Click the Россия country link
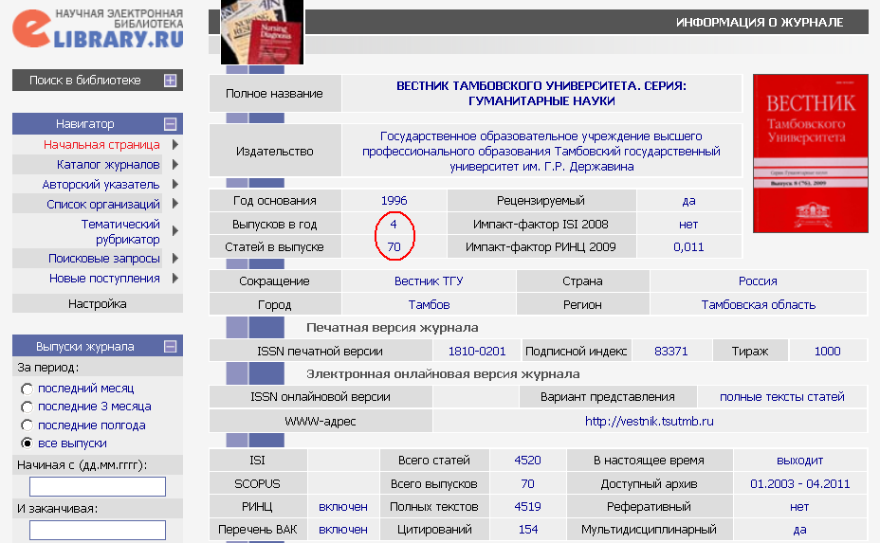Screen dimensions: 880x543 [758, 281]
